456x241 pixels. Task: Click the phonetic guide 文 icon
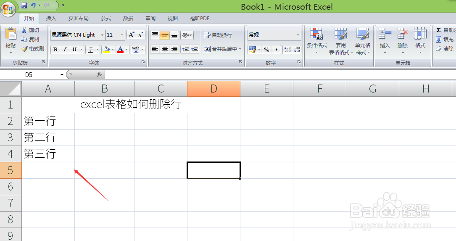[135, 50]
